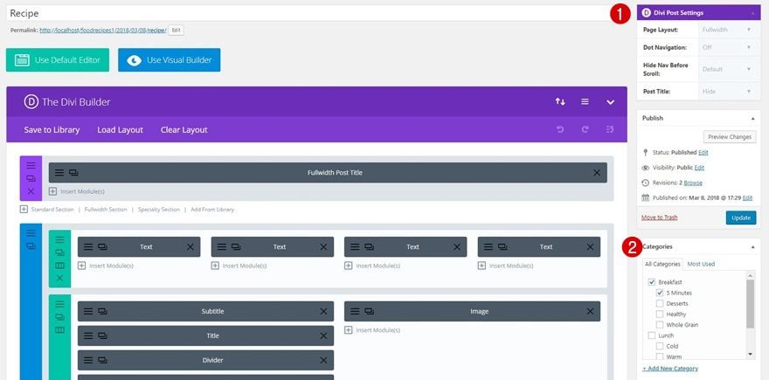Select the Most Used tab

click(x=701, y=264)
